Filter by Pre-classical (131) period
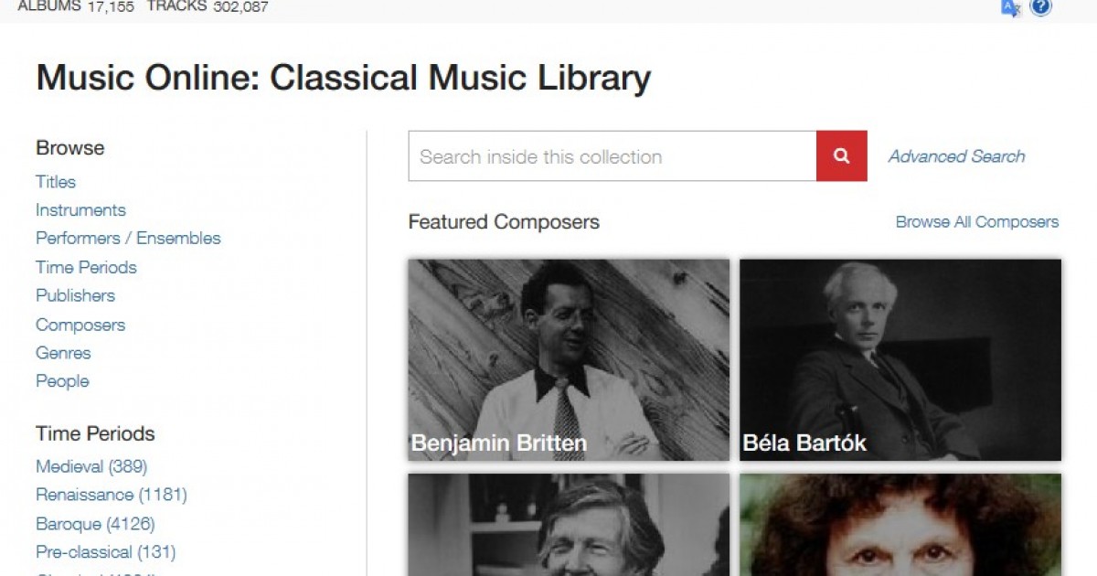The width and height of the screenshot is (1097, 576). click(105, 552)
